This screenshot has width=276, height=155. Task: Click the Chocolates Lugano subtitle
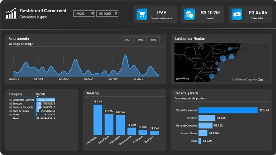coord(34,17)
